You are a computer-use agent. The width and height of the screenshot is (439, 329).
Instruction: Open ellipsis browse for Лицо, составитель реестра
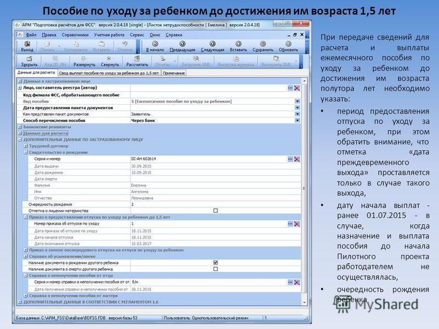290,88
